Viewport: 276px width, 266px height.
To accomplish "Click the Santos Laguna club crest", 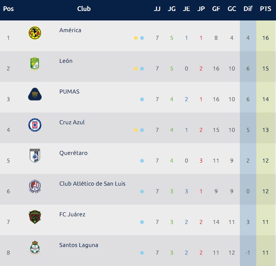I will 35,247.
